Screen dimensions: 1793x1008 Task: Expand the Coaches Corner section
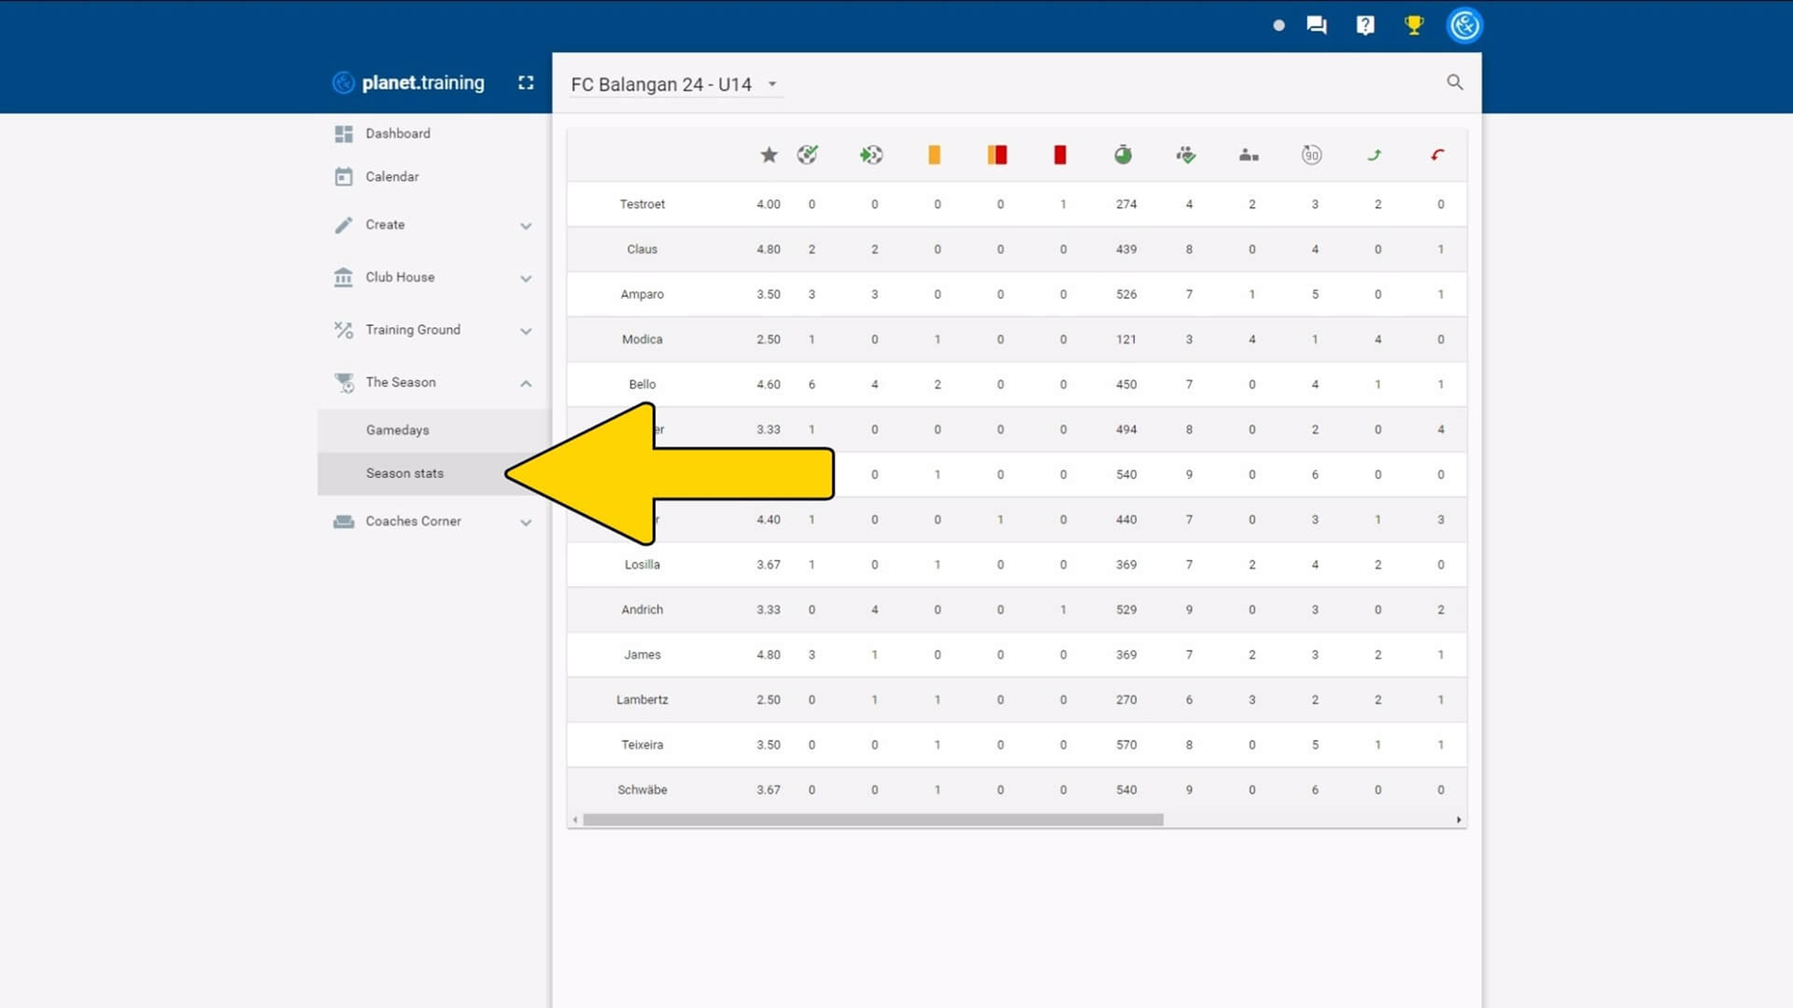pyautogui.click(x=413, y=520)
